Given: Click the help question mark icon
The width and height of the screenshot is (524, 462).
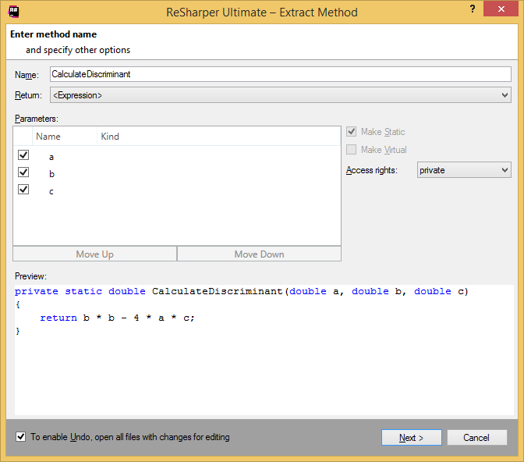Looking at the screenshot, I should (473, 9).
